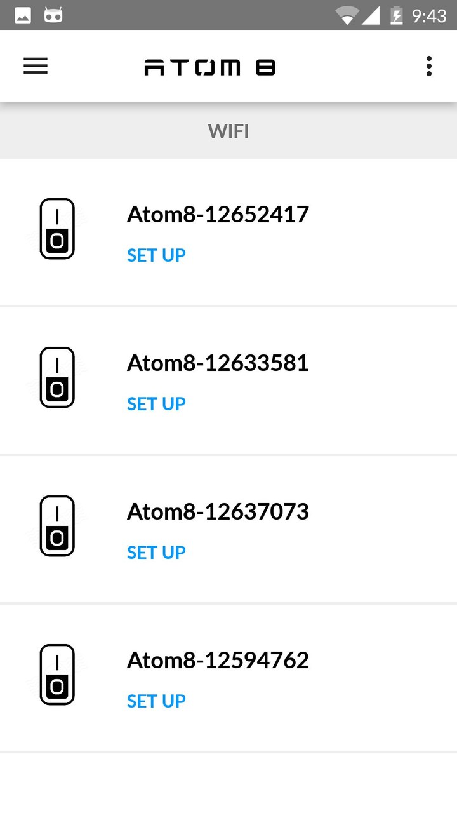457x813 pixels.
Task: Tap the CyanogenMod mascot icon in status bar
Action: click(53, 15)
